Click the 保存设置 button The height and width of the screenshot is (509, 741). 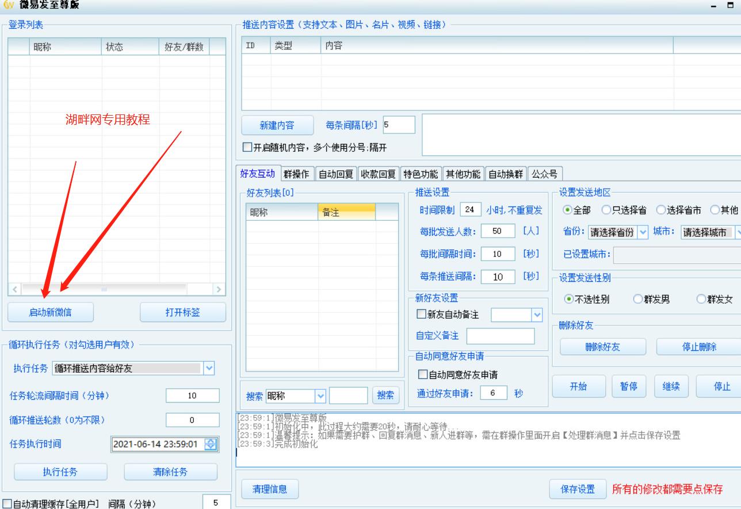[578, 489]
